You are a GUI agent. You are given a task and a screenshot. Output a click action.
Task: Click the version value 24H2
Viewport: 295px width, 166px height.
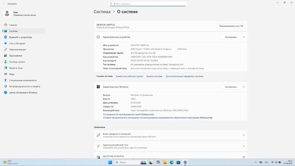point(133,99)
